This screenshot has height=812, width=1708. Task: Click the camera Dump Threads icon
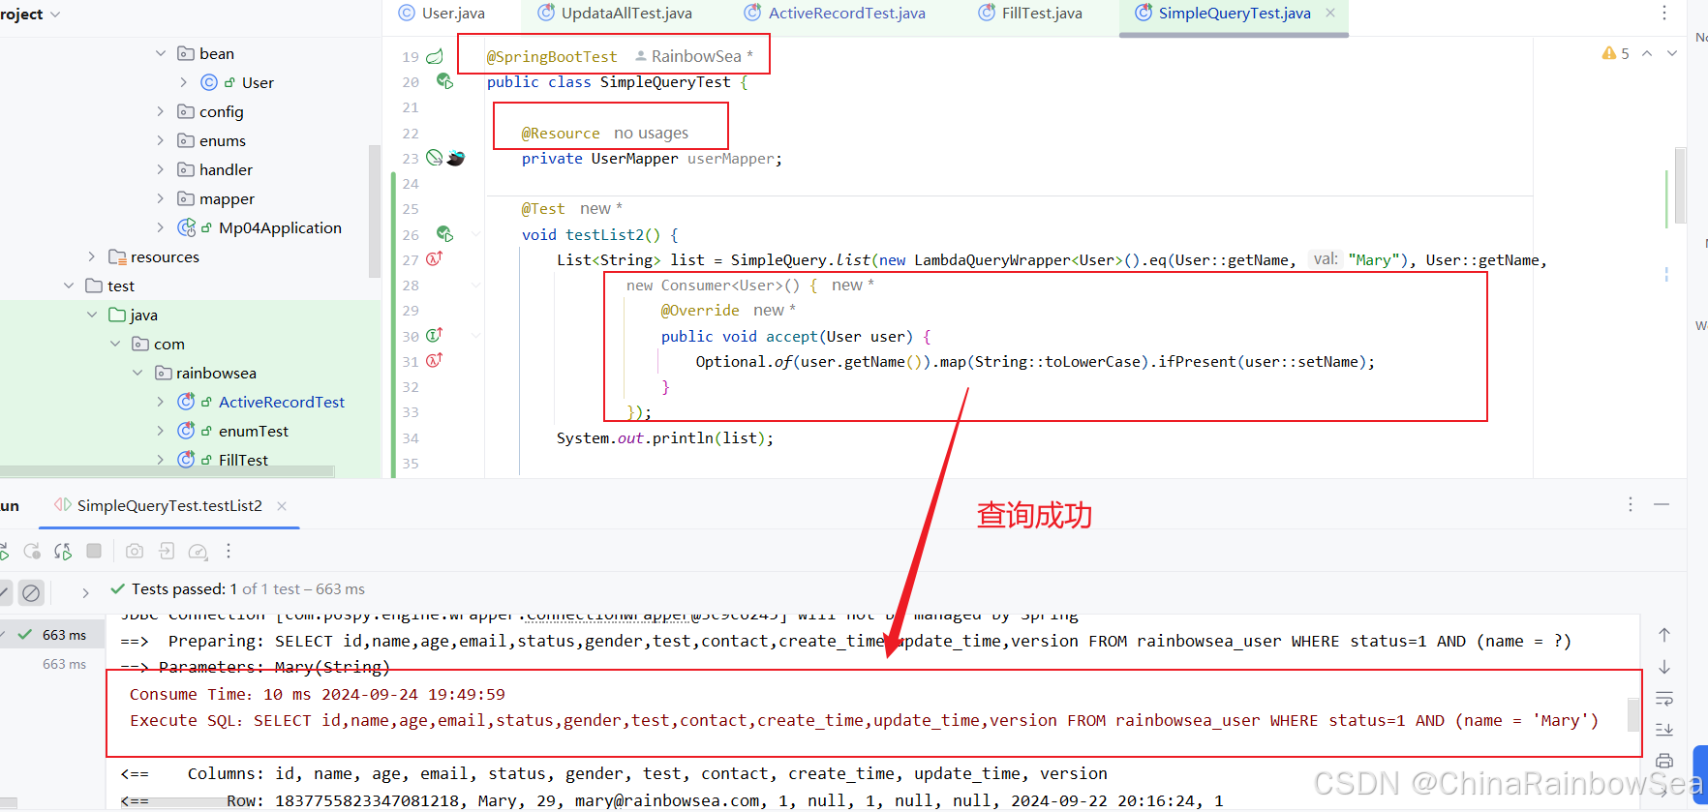coord(135,551)
